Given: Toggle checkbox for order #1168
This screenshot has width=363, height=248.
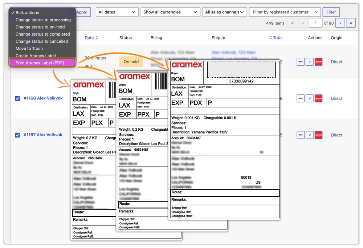Looking at the screenshot, I should pyautogui.click(x=17, y=98).
